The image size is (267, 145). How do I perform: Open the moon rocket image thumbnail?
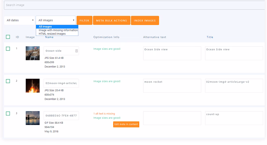pos(33,86)
